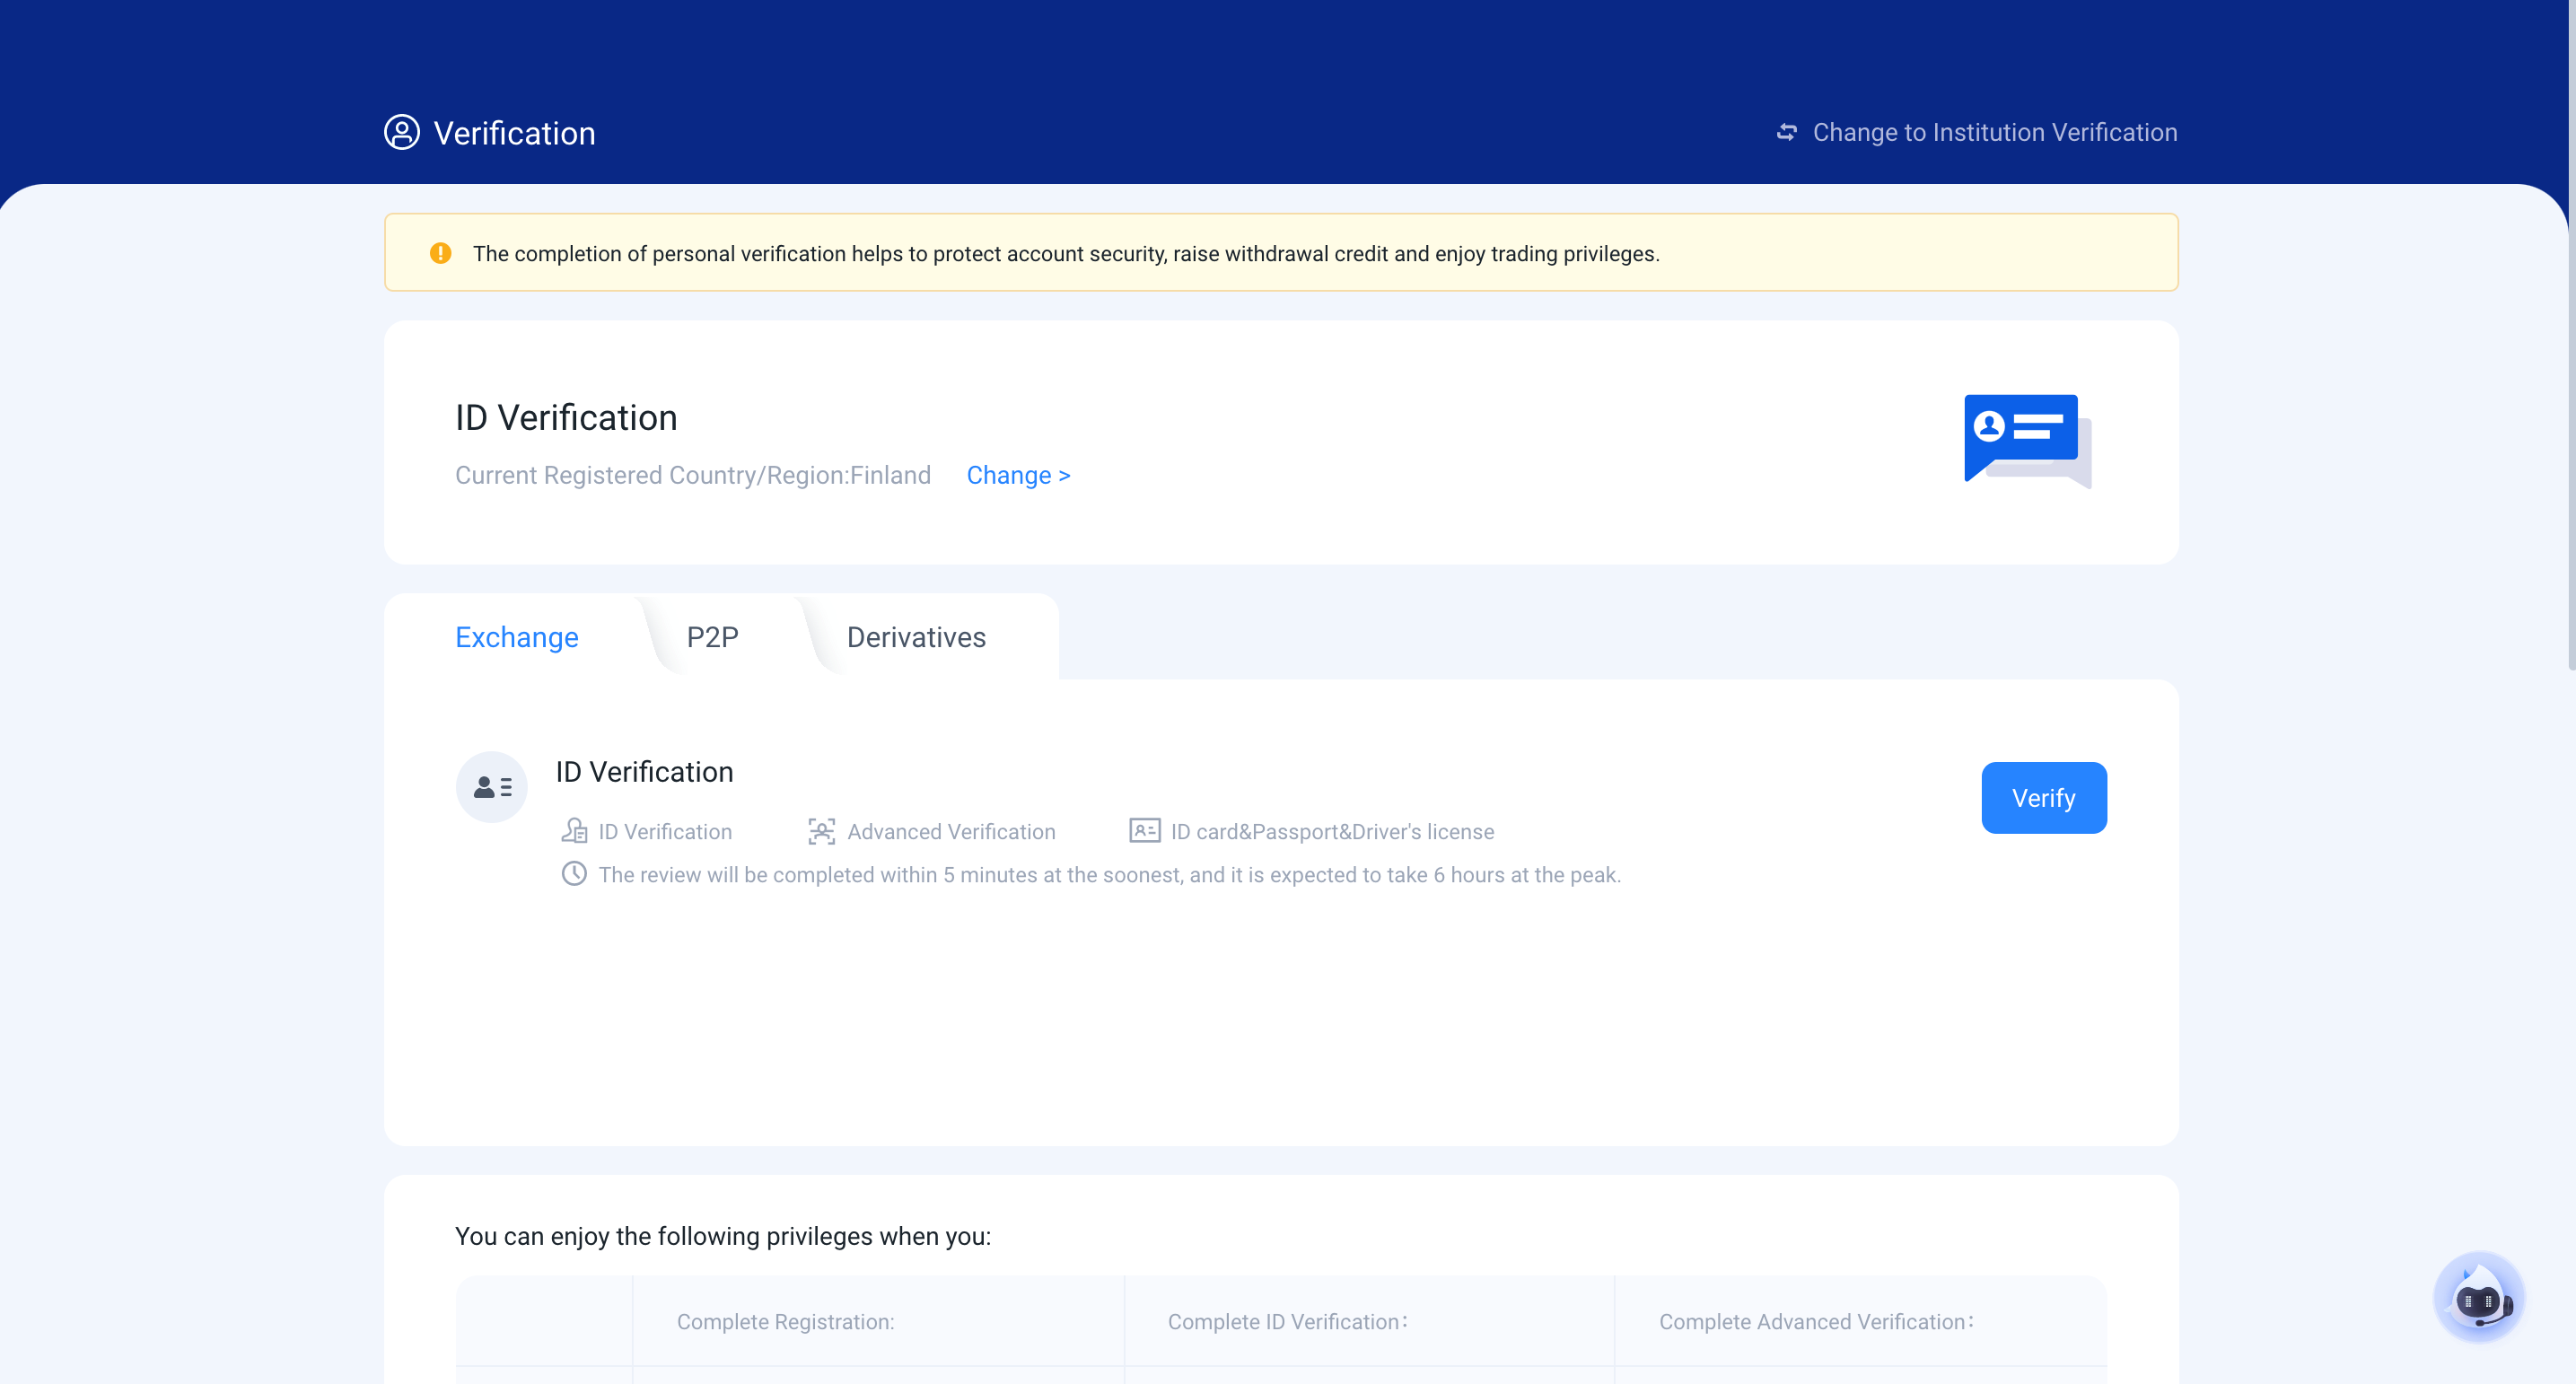Click the Verification user profile icon
Image resolution: width=2576 pixels, height=1384 pixels.
(401, 132)
